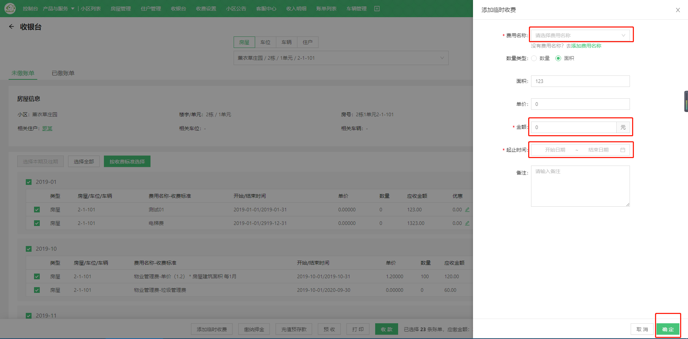Cancel the temporary charge form
This screenshot has height=339, width=688.
pyautogui.click(x=642, y=329)
